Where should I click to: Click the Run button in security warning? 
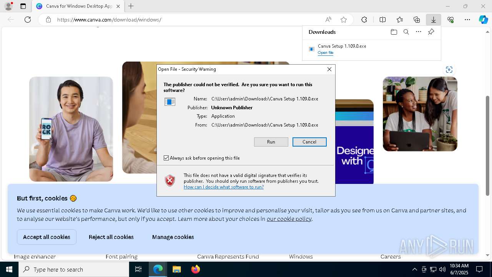[x=271, y=142]
